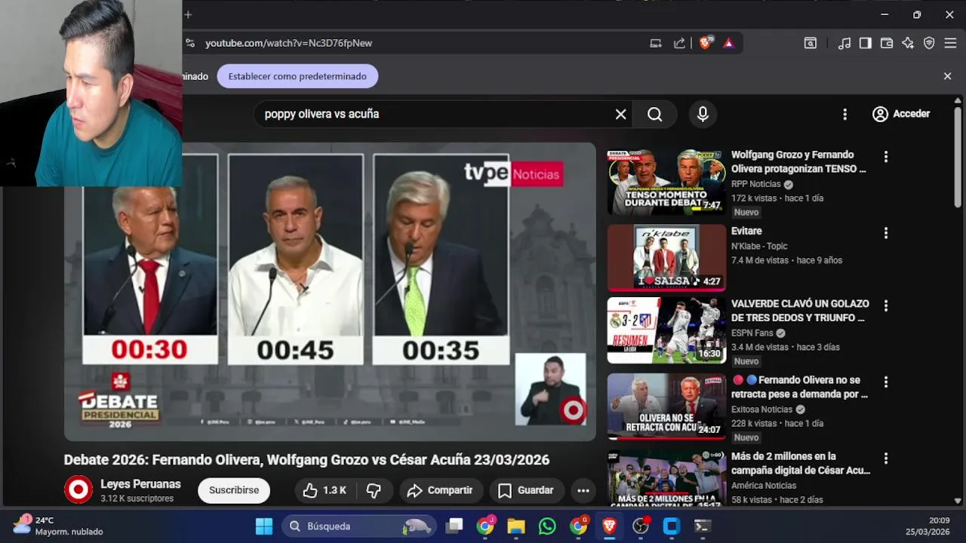This screenshot has height=543, width=966.
Task: Click the RPP Noticias channel name
Action: (x=756, y=184)
